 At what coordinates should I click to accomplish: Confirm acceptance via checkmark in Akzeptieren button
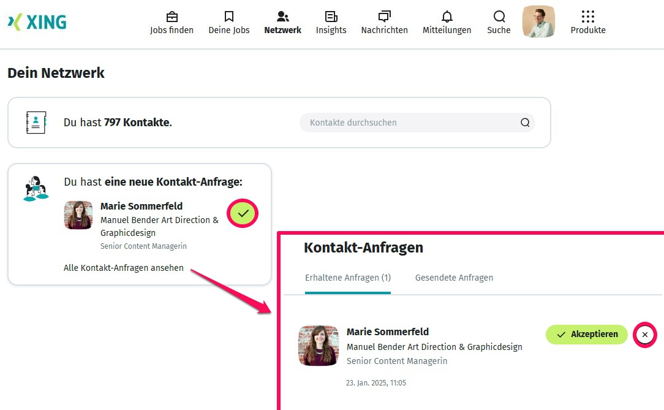pyautogui.click(x=561, y=335)
